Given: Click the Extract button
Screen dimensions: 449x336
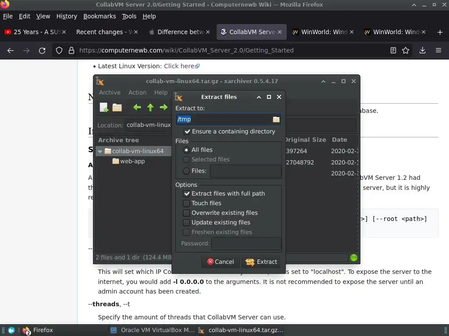Looking at the screenshot, I should [261, 262].
